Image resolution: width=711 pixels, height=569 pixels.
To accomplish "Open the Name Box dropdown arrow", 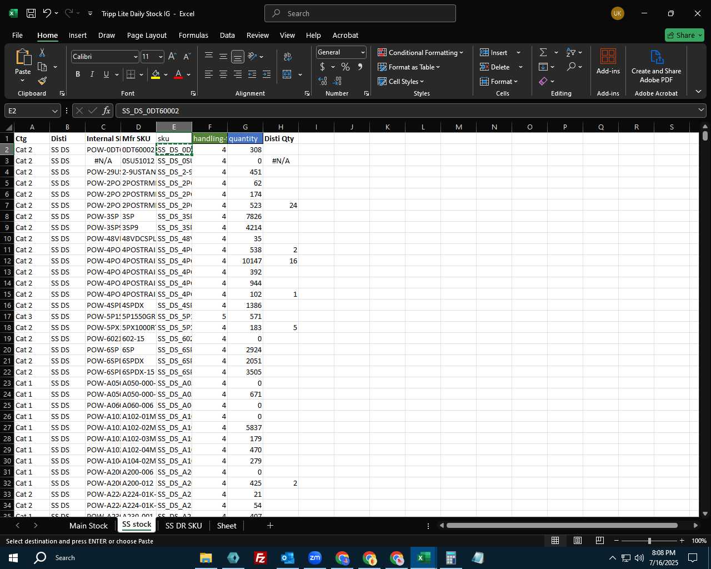I will (x=54, y=111).
